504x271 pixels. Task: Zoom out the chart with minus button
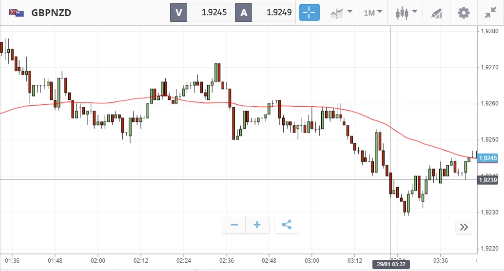[234, 225]
